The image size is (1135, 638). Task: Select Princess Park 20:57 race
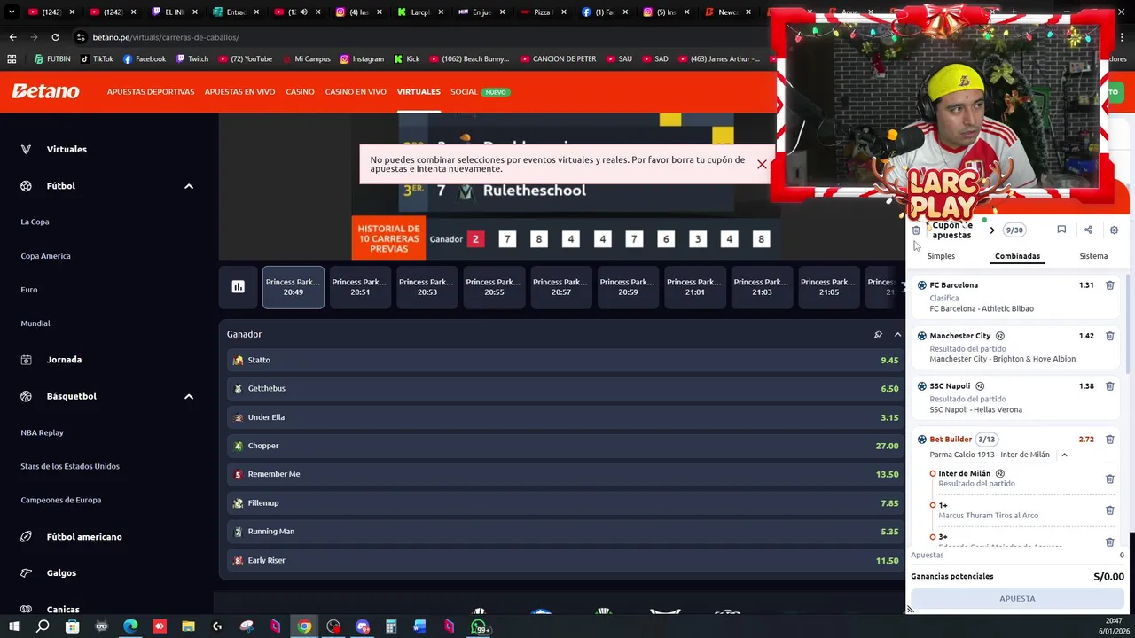[x=560, y=287]
